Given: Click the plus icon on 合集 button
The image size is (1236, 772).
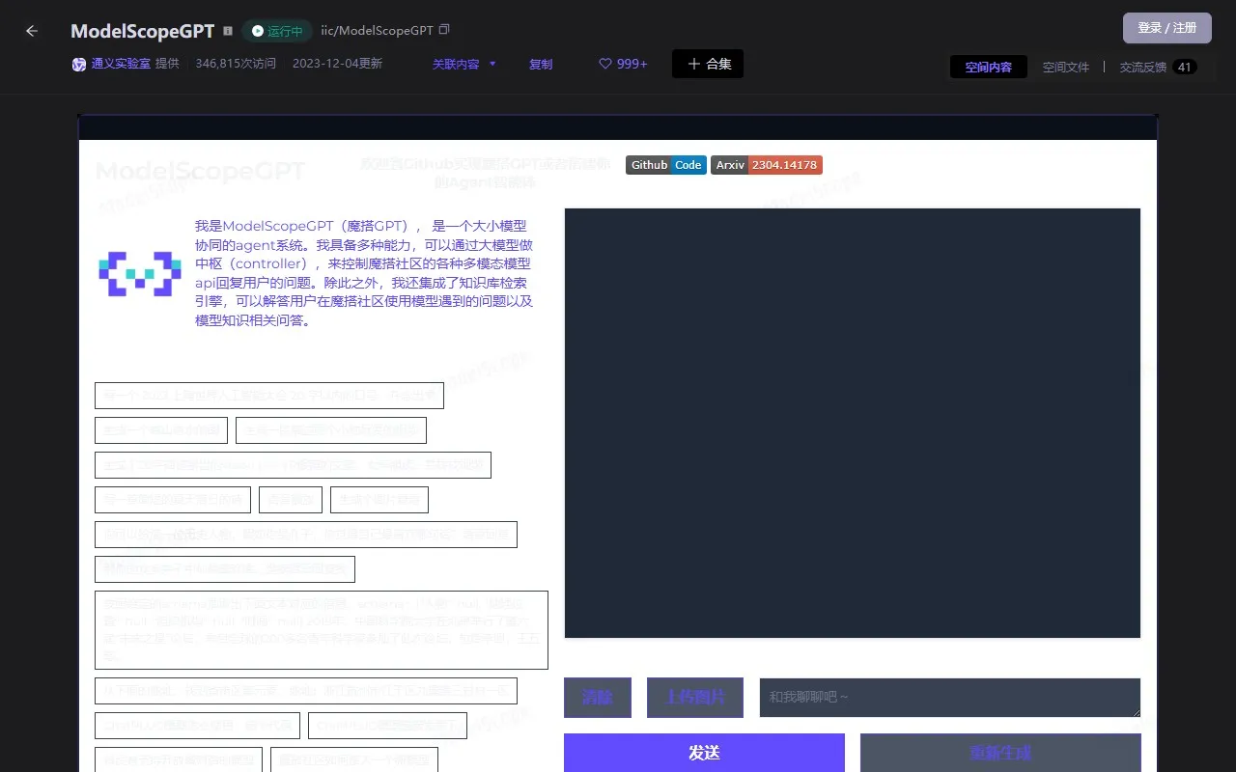Looking at the screenshot, I should click(693, 64).
